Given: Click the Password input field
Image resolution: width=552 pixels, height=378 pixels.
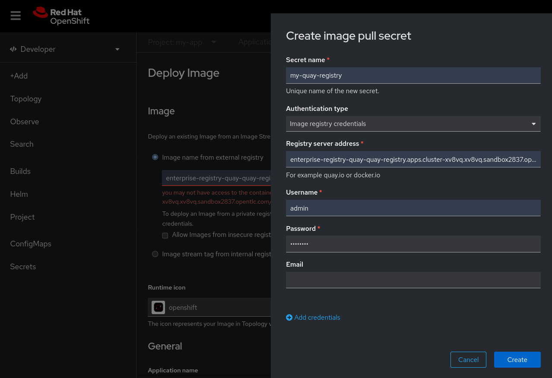Looking at the screenshot, I should click(x=413, y=244).
